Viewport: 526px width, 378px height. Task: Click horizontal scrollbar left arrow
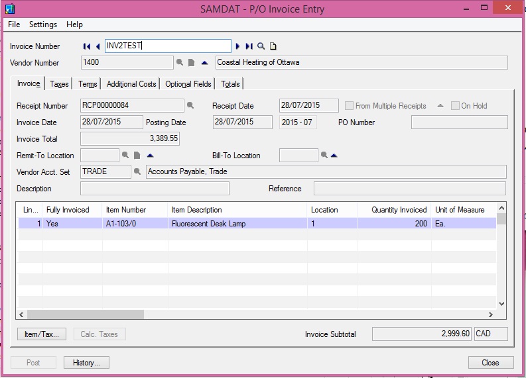[x=21, y=314]
